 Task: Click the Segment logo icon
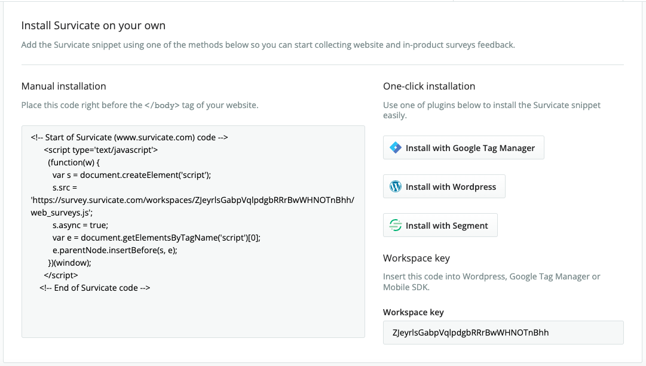coord(396,225)
